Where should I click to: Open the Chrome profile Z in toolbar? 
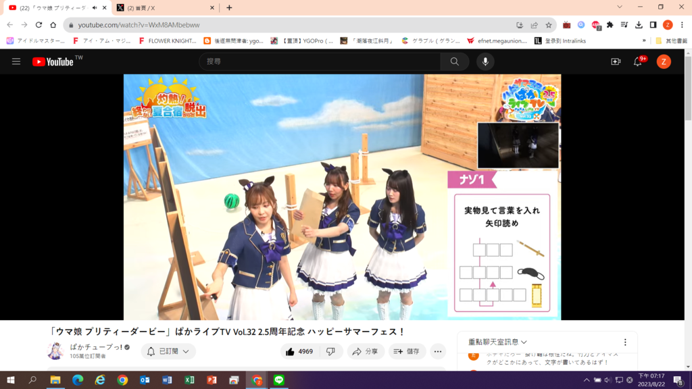coord(668,25)
